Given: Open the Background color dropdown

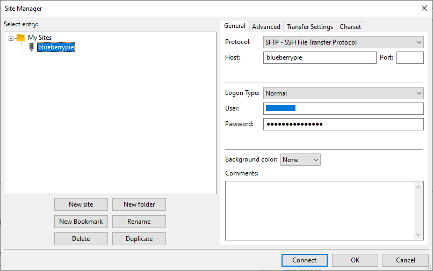Looking at the screenshot, I should coord(300,160).
